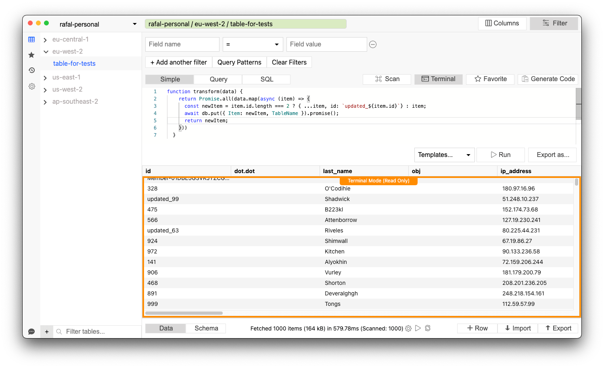Open the equals operator dropdown
Viewport: 604px width, 368px height.
253,44
